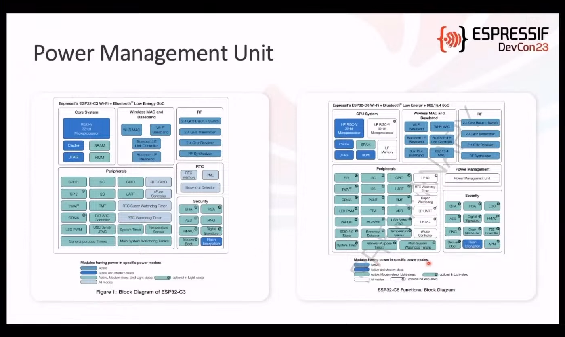The height and width of the screenshot is (337, 565).
Task: Click the '802.15.4 MAC' block
Action: (x=442, y=153)
